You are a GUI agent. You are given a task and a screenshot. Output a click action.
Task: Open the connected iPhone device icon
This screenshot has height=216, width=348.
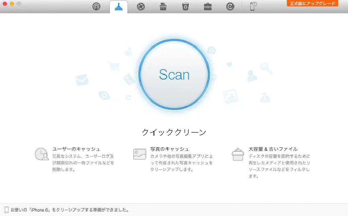[253, 6]
